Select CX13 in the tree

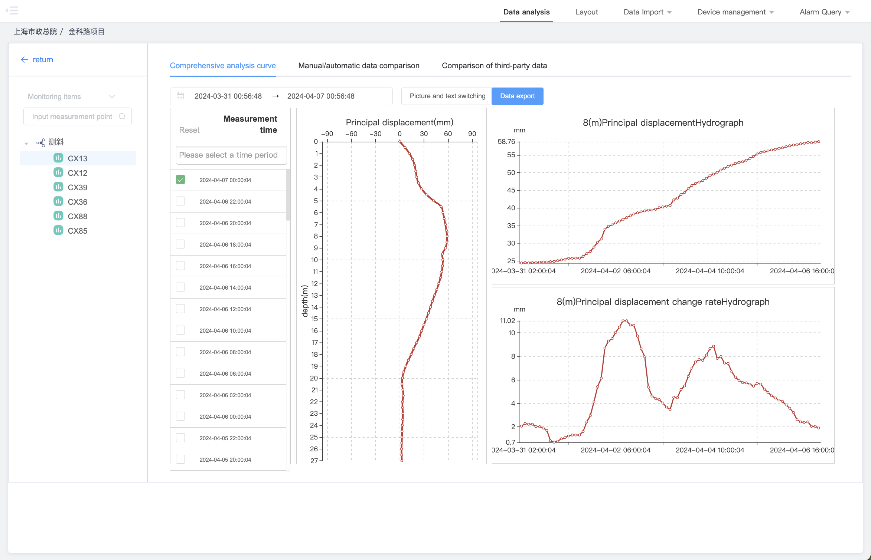tap(78, 158)
